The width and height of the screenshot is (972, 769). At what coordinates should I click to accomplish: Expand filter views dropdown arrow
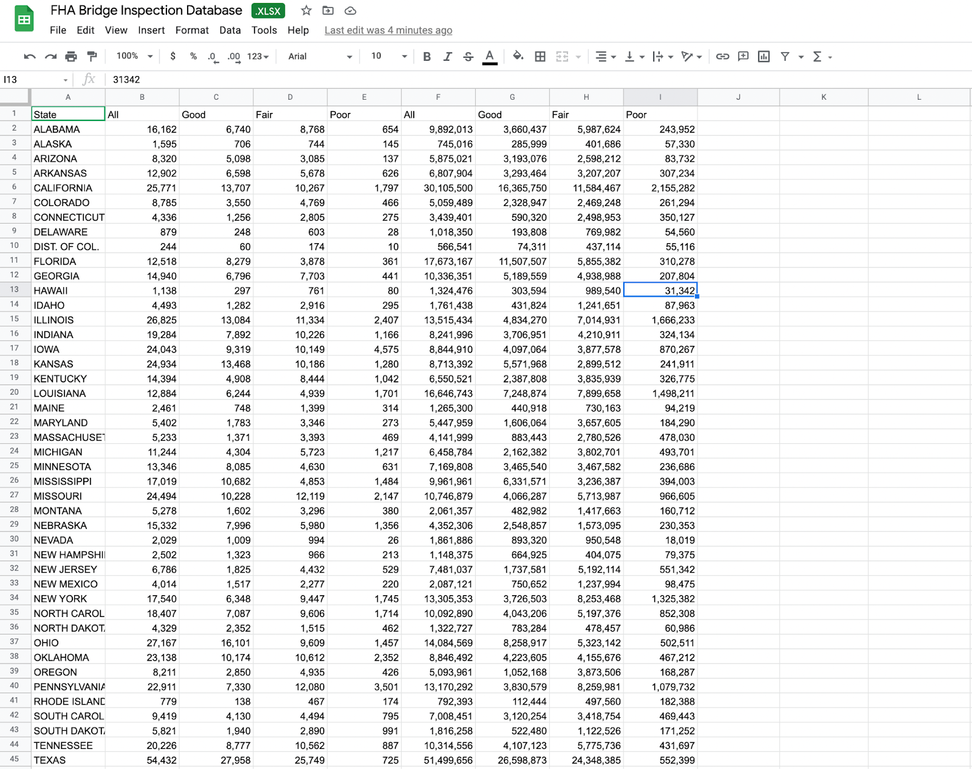click(x=801, y=57)
